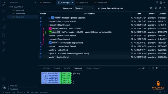Click the zsh terminal shell label
Image resolution: width=168 pixels, height=94 pixels.
141,68
